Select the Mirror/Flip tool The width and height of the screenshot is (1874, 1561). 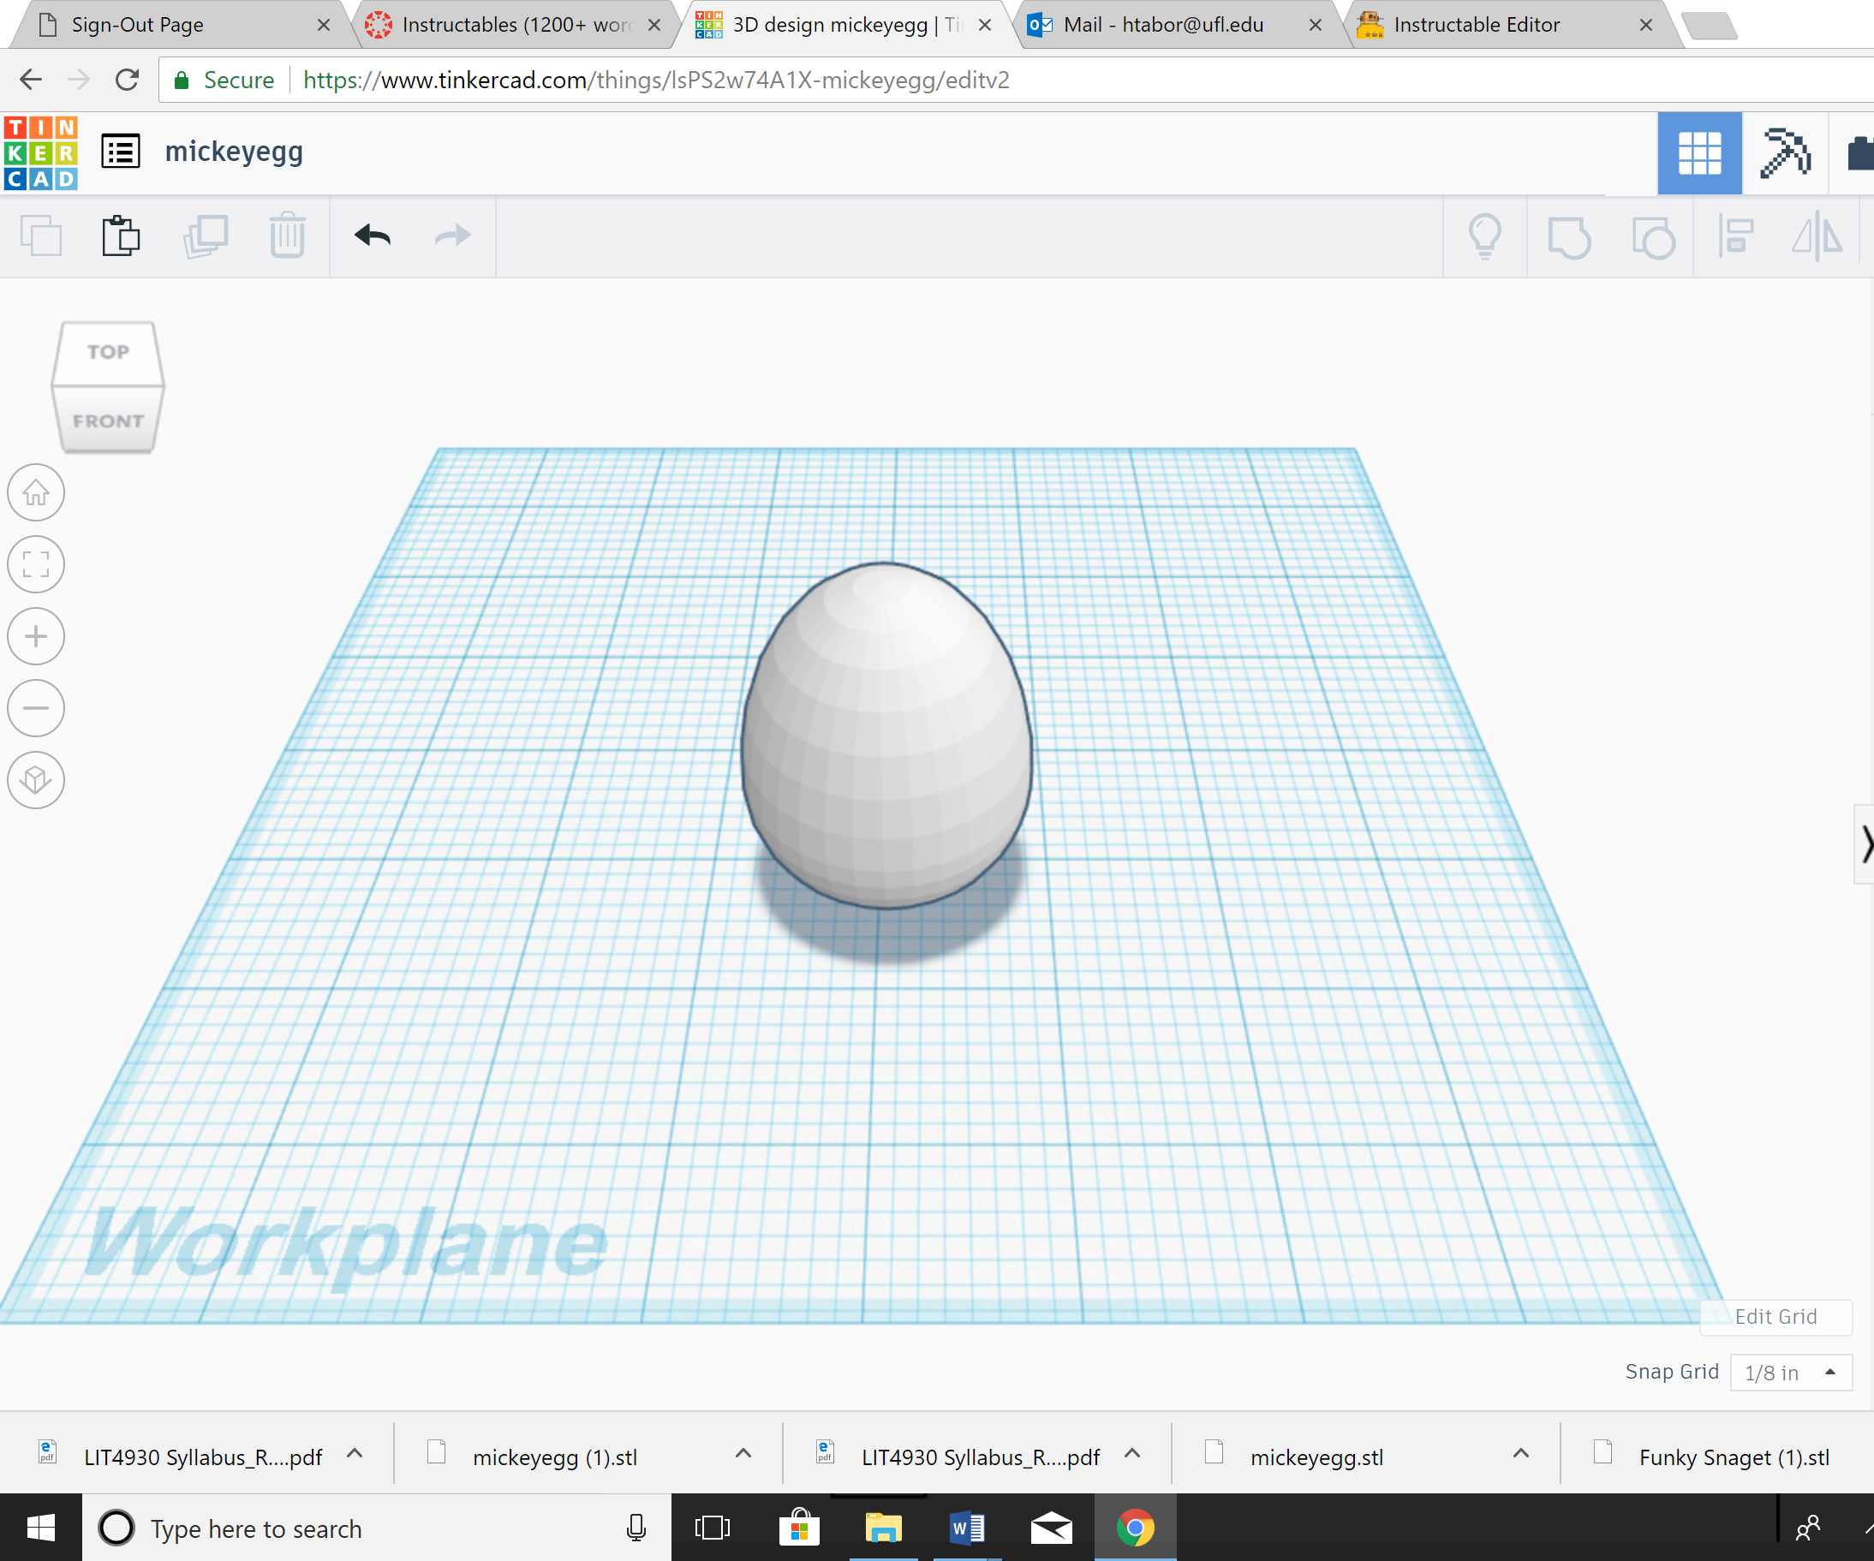[x=1817, y=236]
